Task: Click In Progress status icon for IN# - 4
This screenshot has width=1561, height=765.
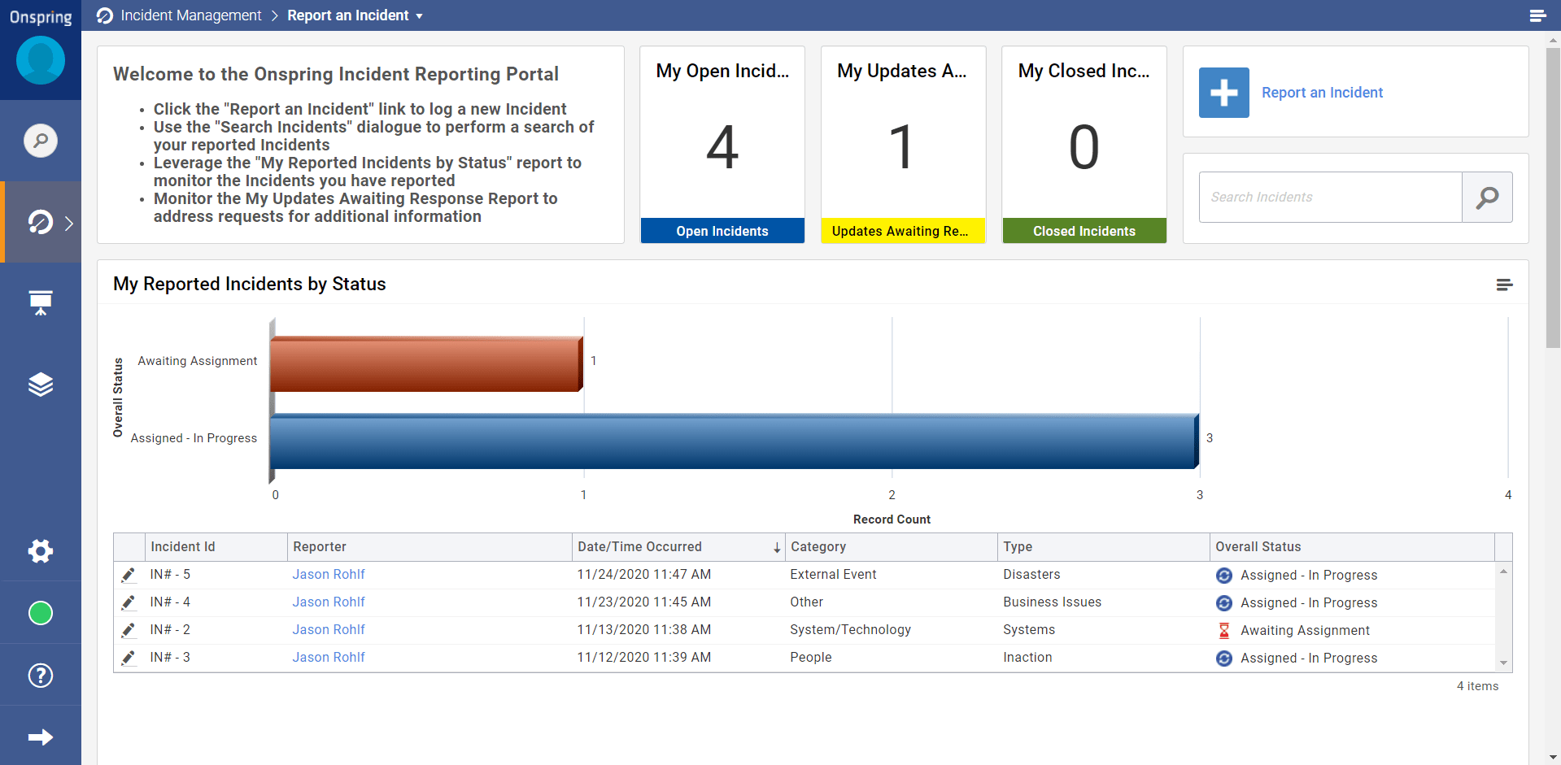Action: tap(1223, 603)
